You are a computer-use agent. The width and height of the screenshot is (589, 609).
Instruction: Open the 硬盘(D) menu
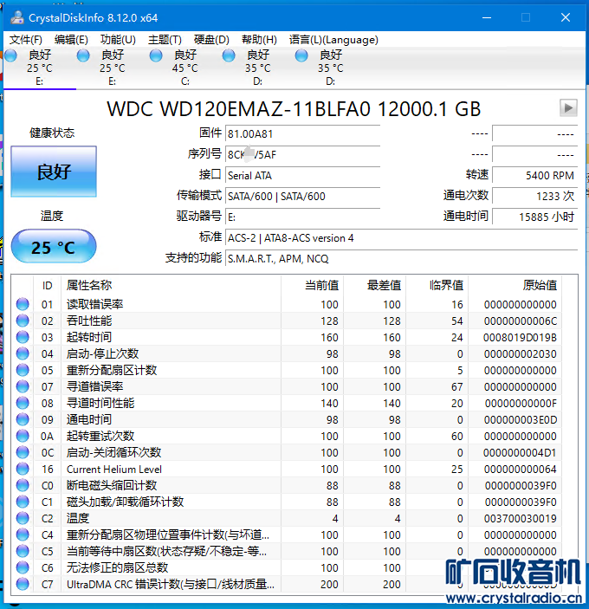point(211,40)
